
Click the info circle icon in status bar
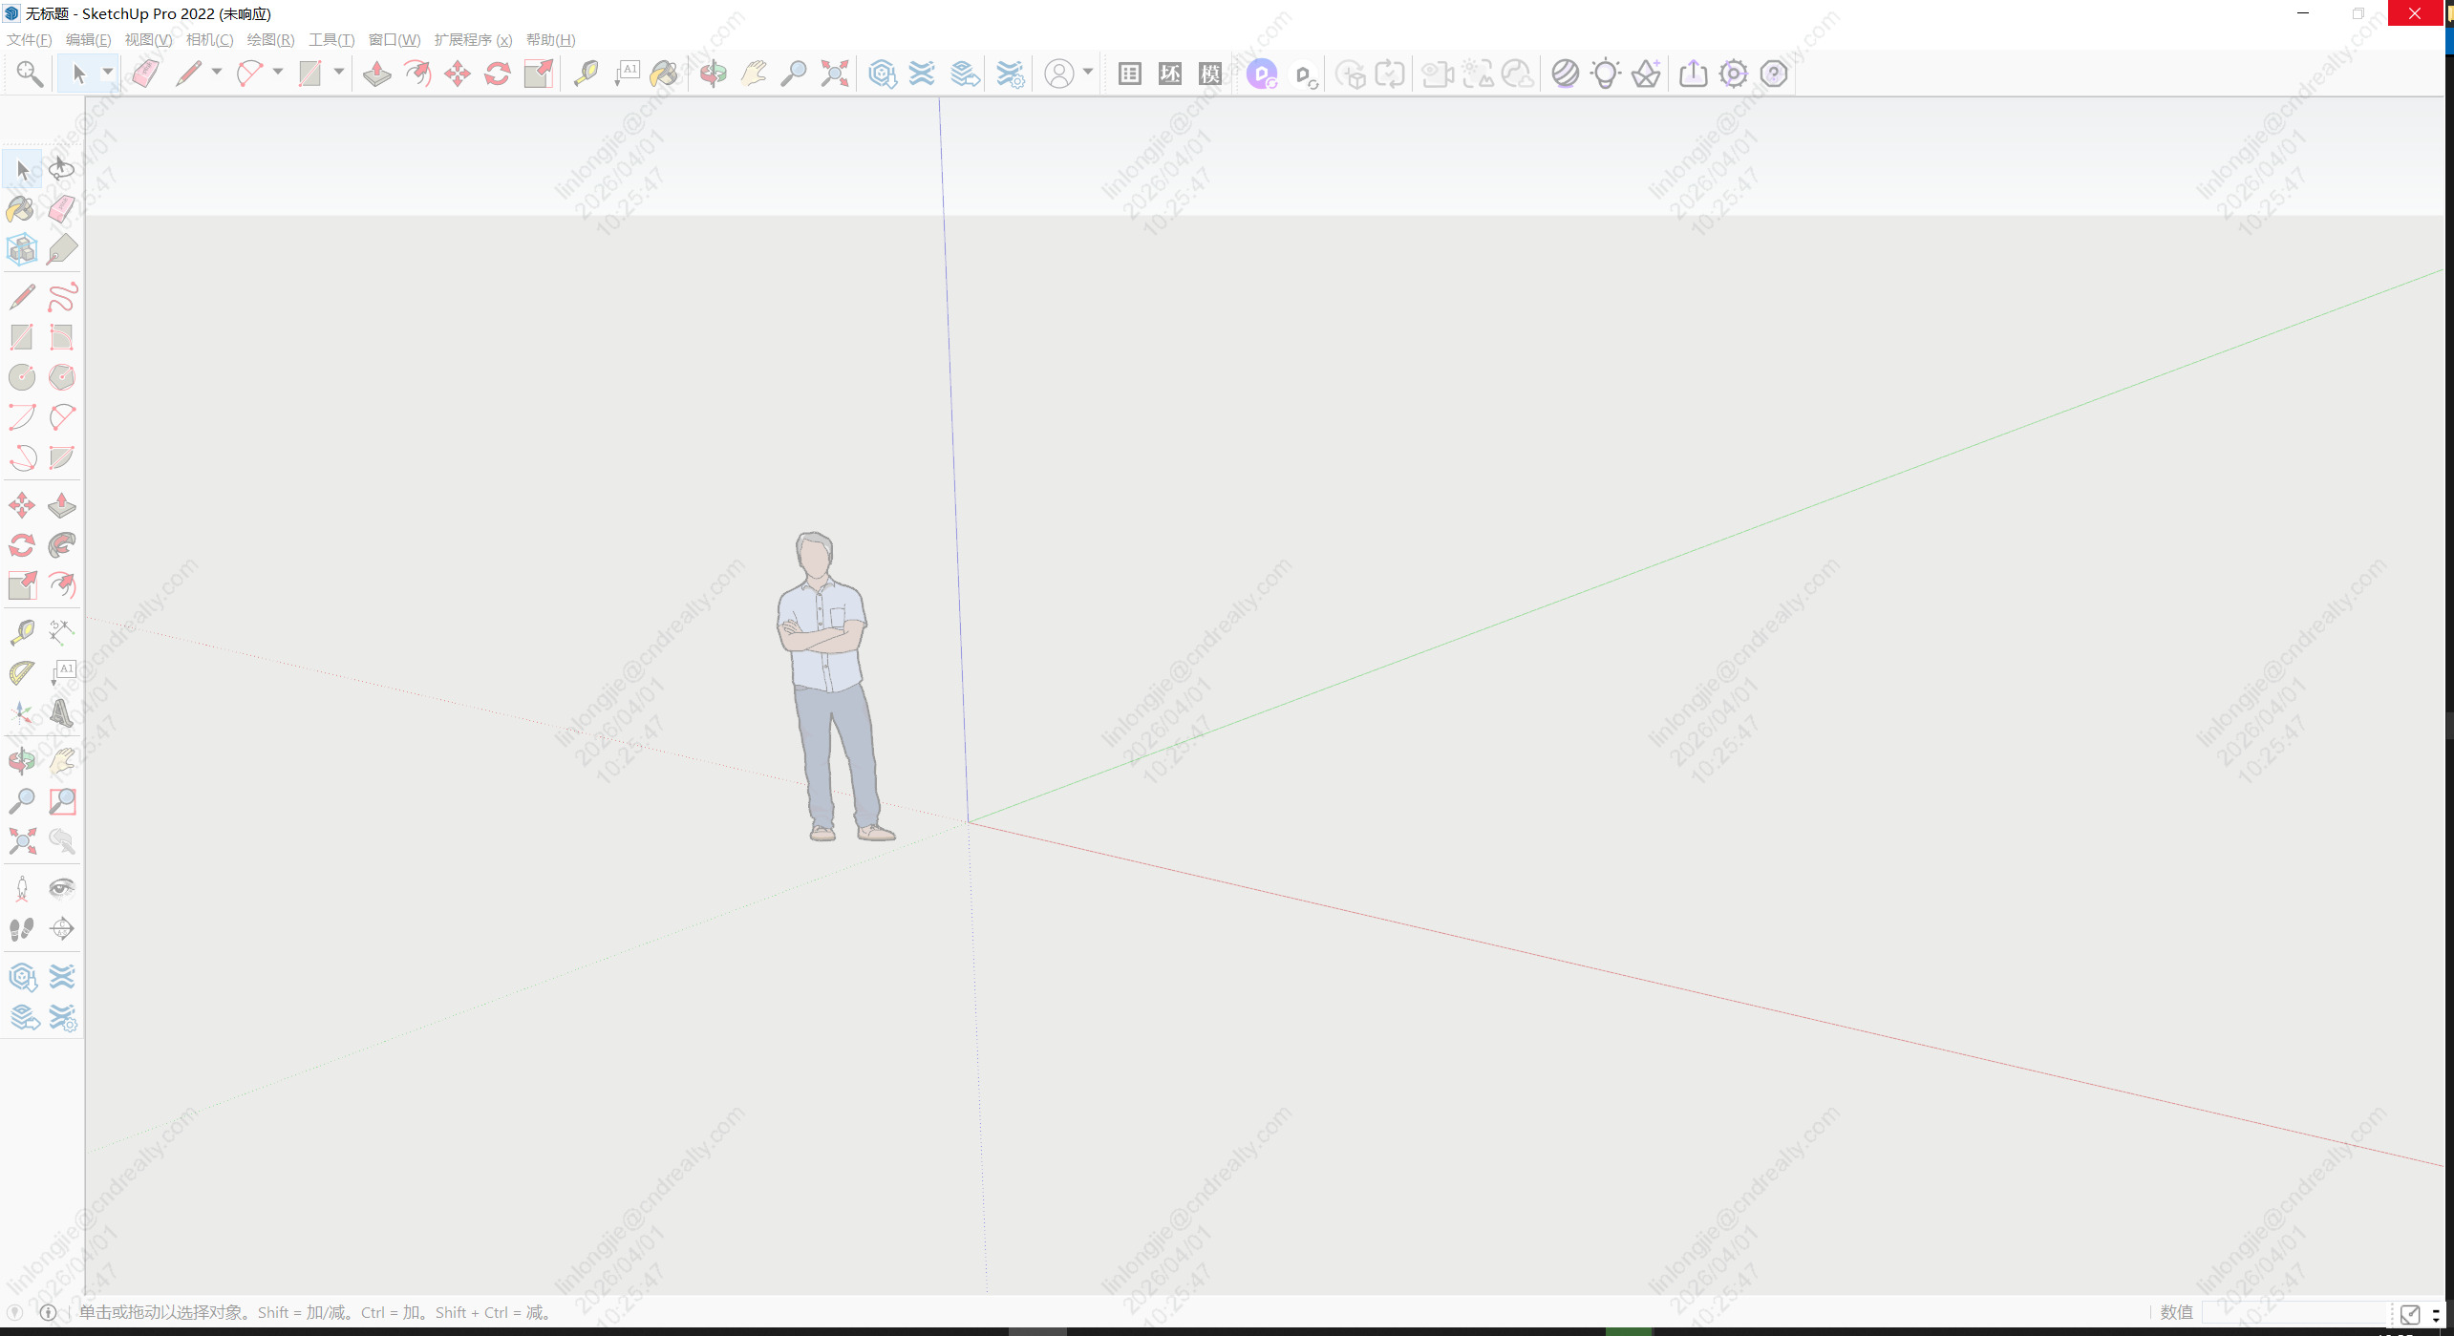48,1312
